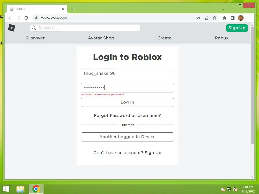Open Chrome three-dot menu
This screenshot has height=194, width=259.
(249, 18)
